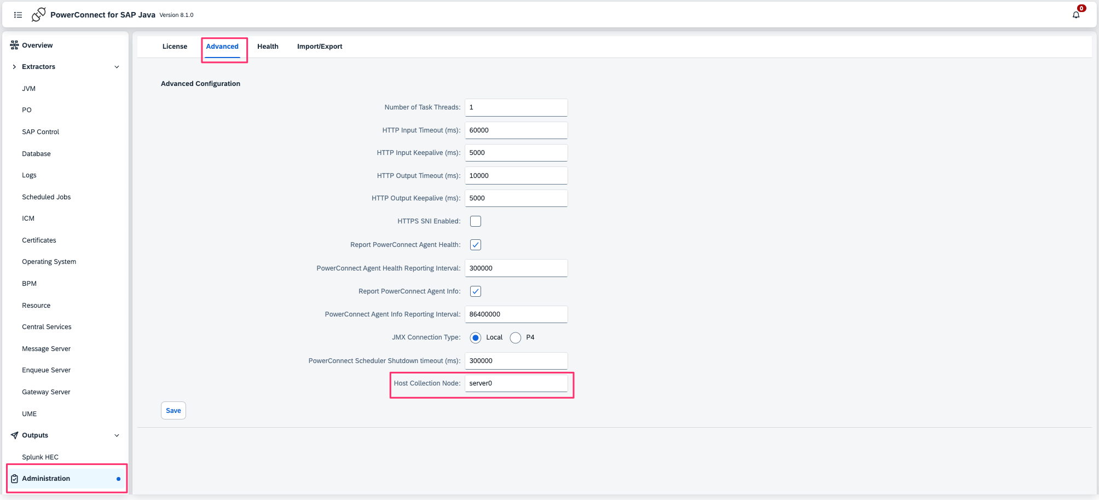Click the right arrow icon beside Extractors

(x=14, y=67)
